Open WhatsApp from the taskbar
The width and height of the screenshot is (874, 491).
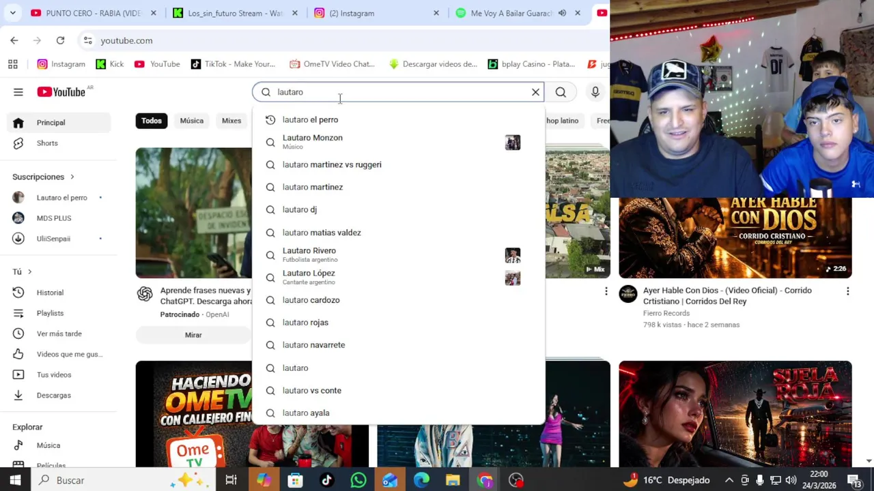coord(358,480)
